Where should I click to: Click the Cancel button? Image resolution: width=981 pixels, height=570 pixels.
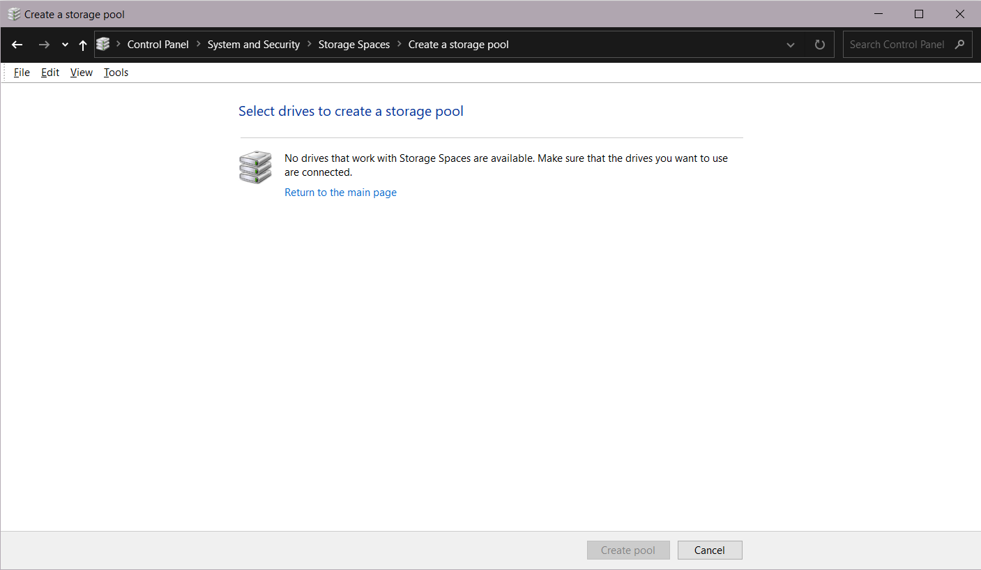point(710,550)
